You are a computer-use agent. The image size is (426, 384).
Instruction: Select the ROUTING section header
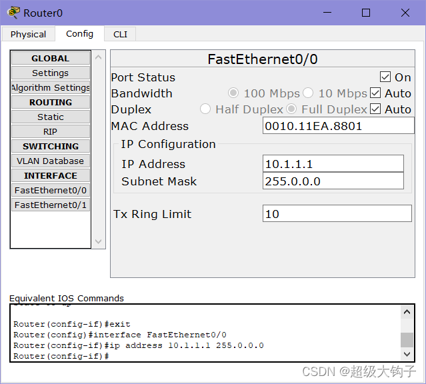click(51, 102)
